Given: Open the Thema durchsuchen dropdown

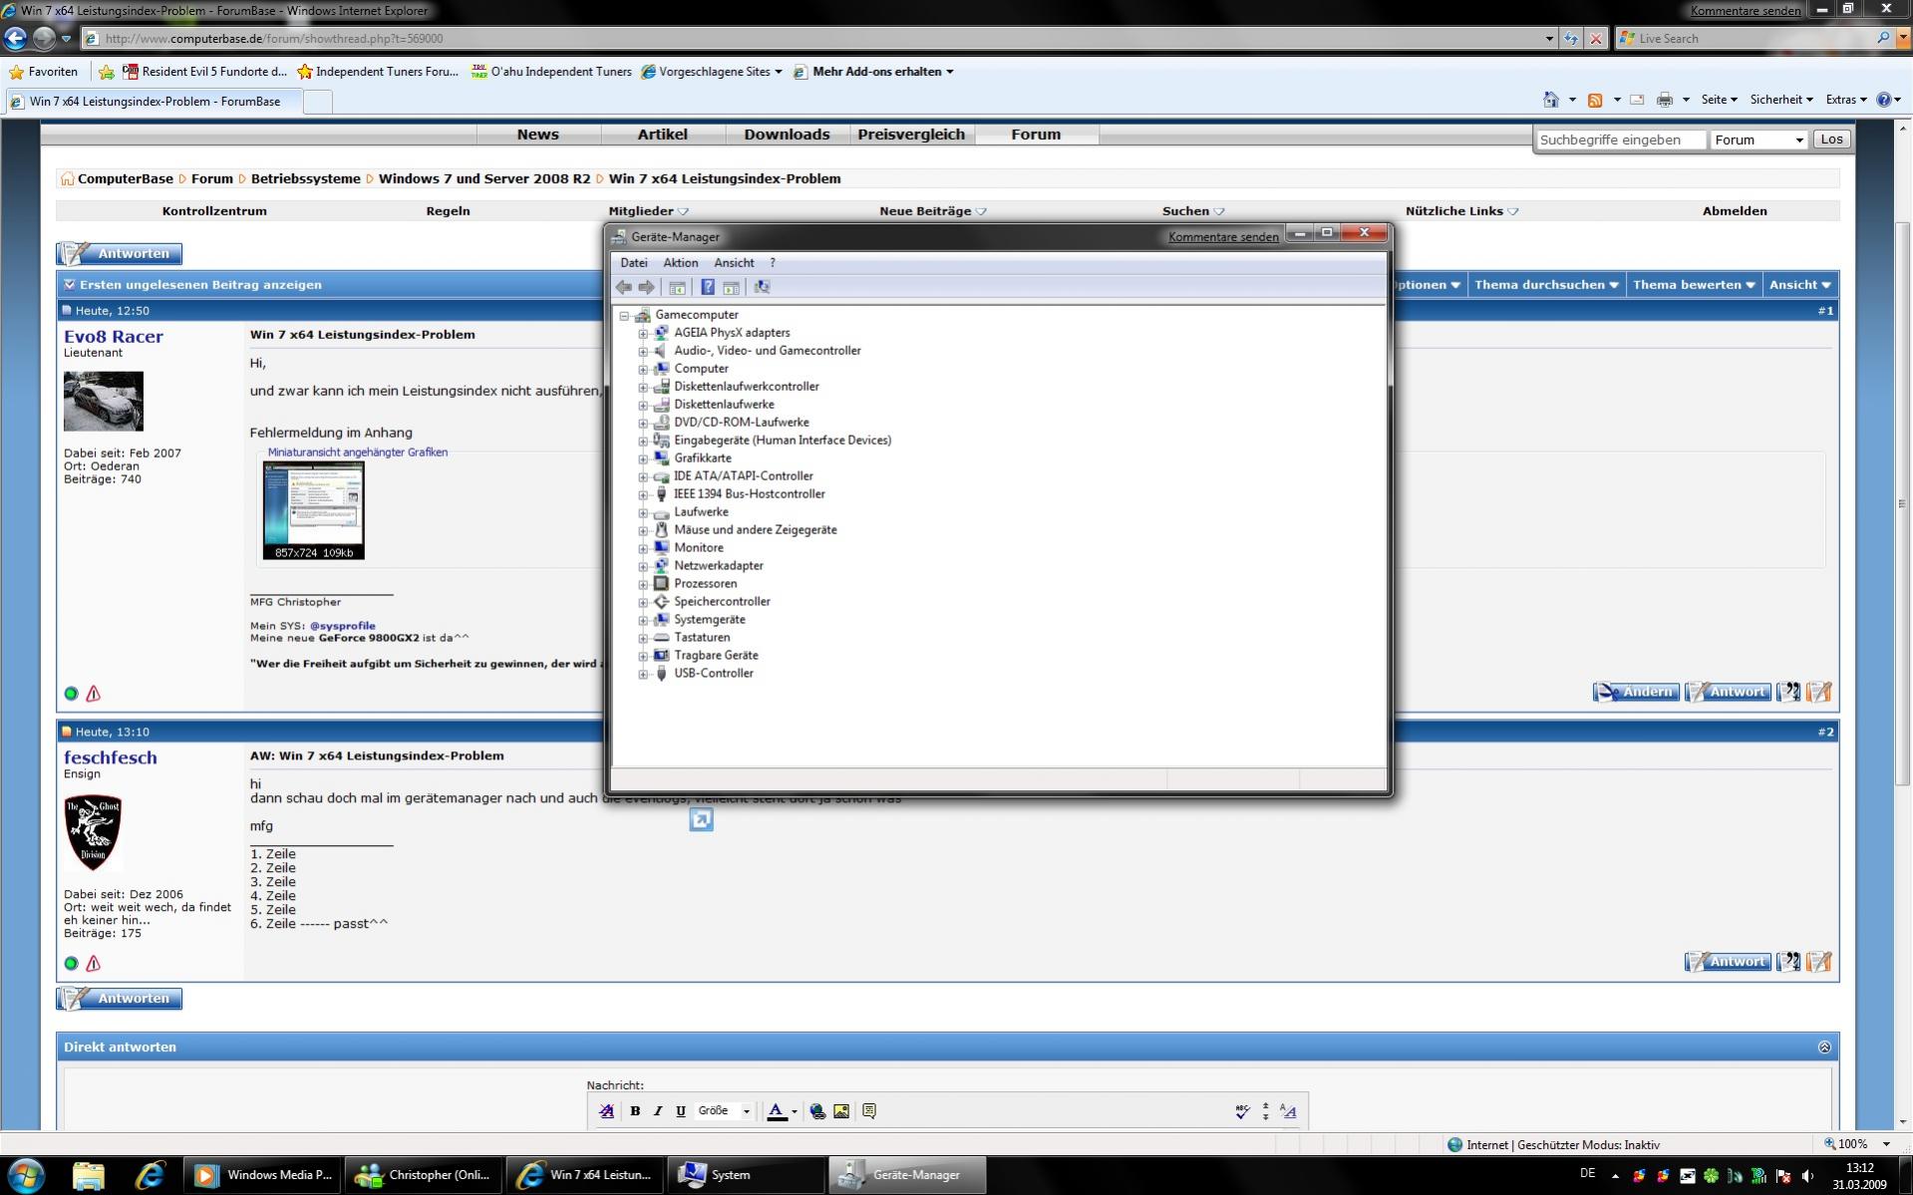Looking at the screenshot, I should click(1546, 285).
